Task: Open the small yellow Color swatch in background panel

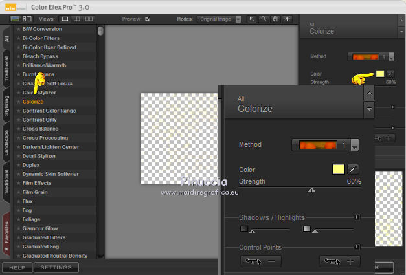Action: [x=380, y=74]
